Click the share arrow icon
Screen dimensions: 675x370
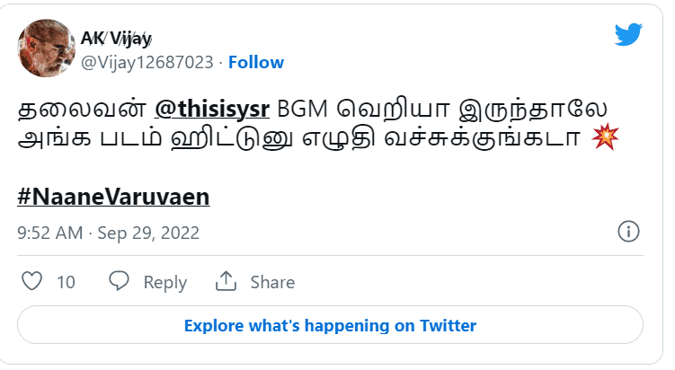tap(225, 281)
